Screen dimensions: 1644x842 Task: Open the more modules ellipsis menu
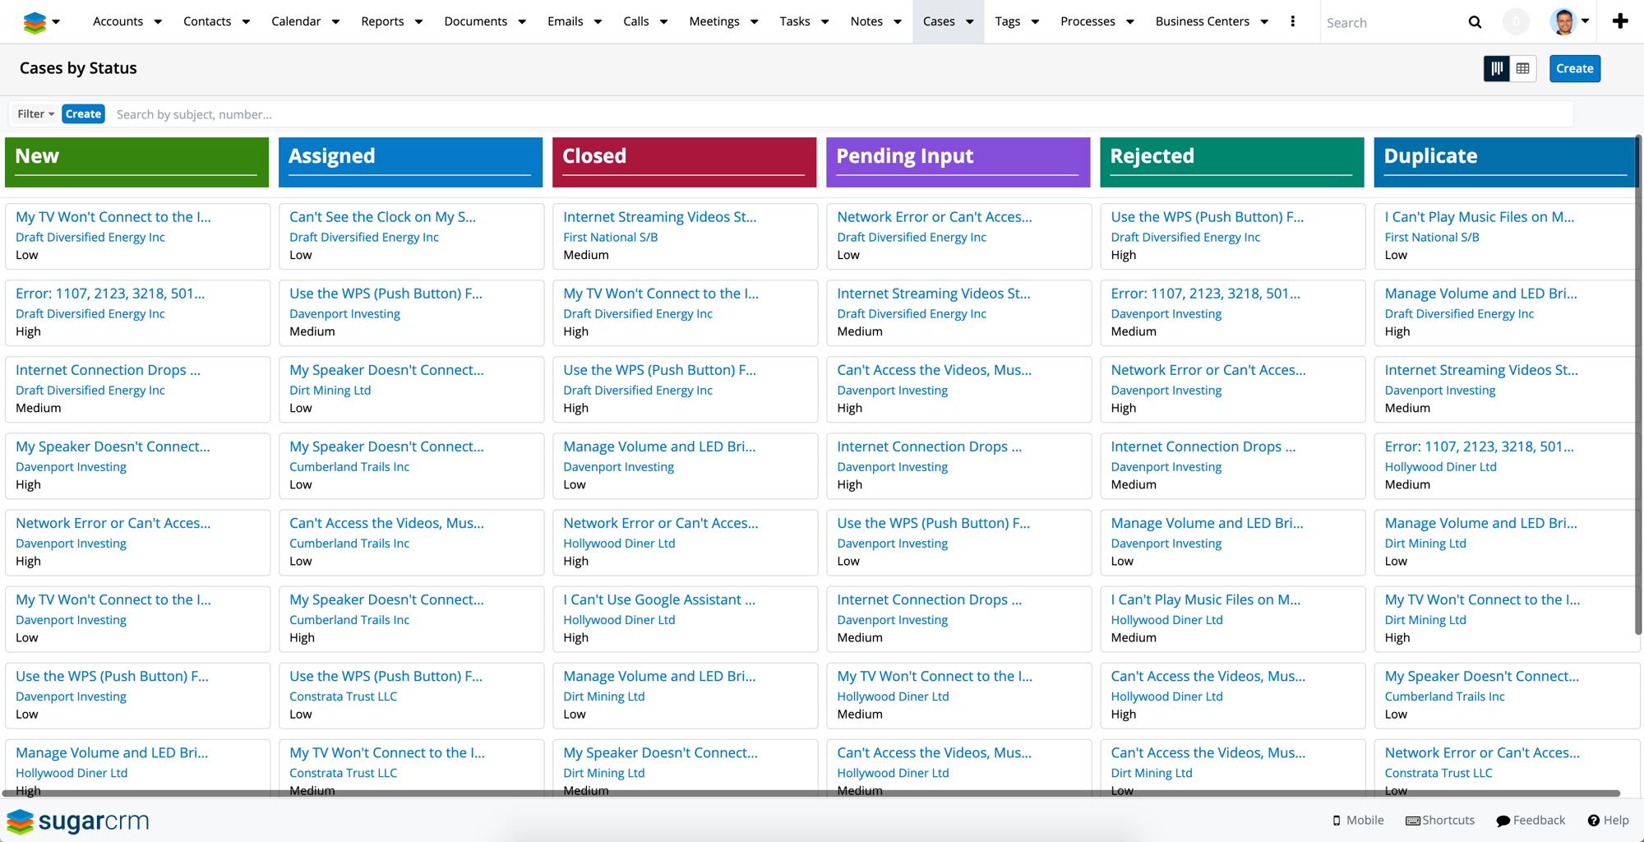[x=1292, y=21]
